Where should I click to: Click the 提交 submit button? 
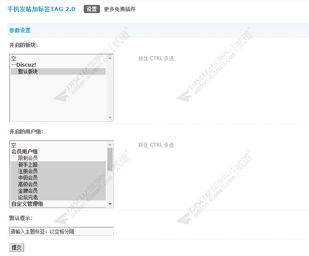17,247
